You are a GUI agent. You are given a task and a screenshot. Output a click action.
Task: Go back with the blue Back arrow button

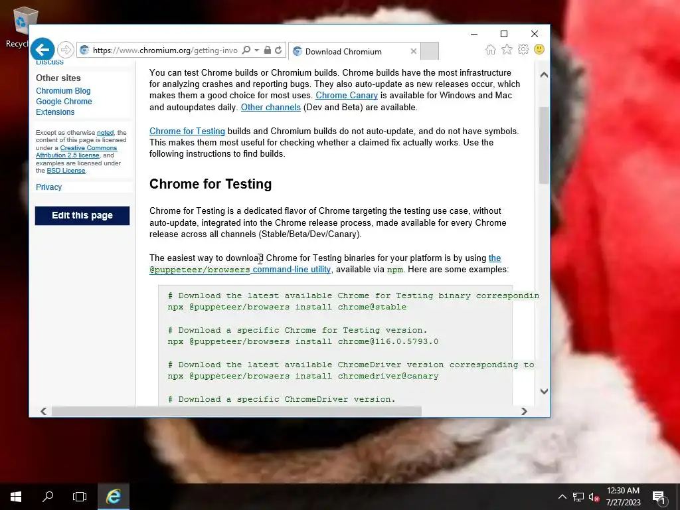tap(42, 50)
